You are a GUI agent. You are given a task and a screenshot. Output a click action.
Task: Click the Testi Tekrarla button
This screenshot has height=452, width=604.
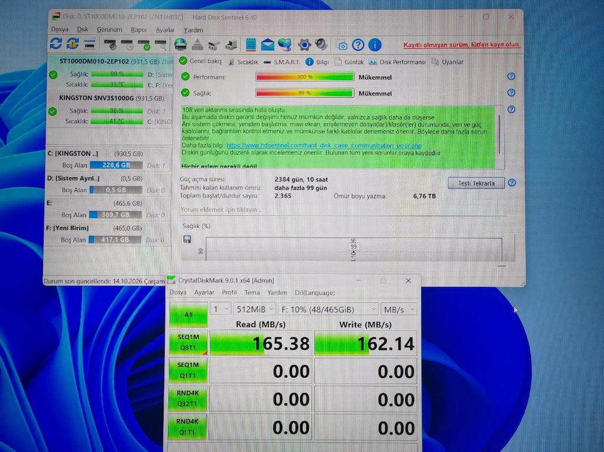pyautogui.click(x=476, y=183)
